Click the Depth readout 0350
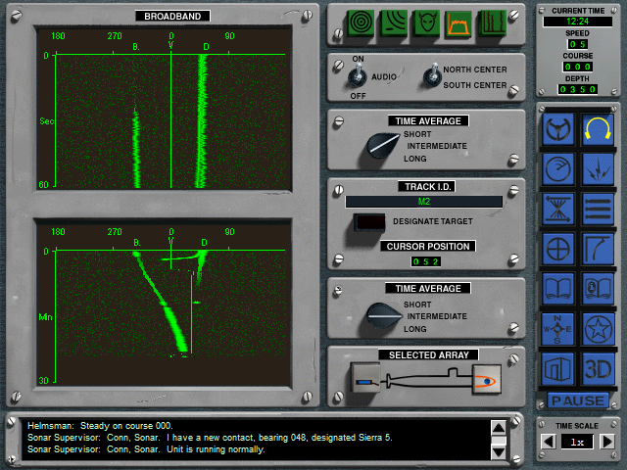This screenshot has width=627, height=470. [577, 89]
